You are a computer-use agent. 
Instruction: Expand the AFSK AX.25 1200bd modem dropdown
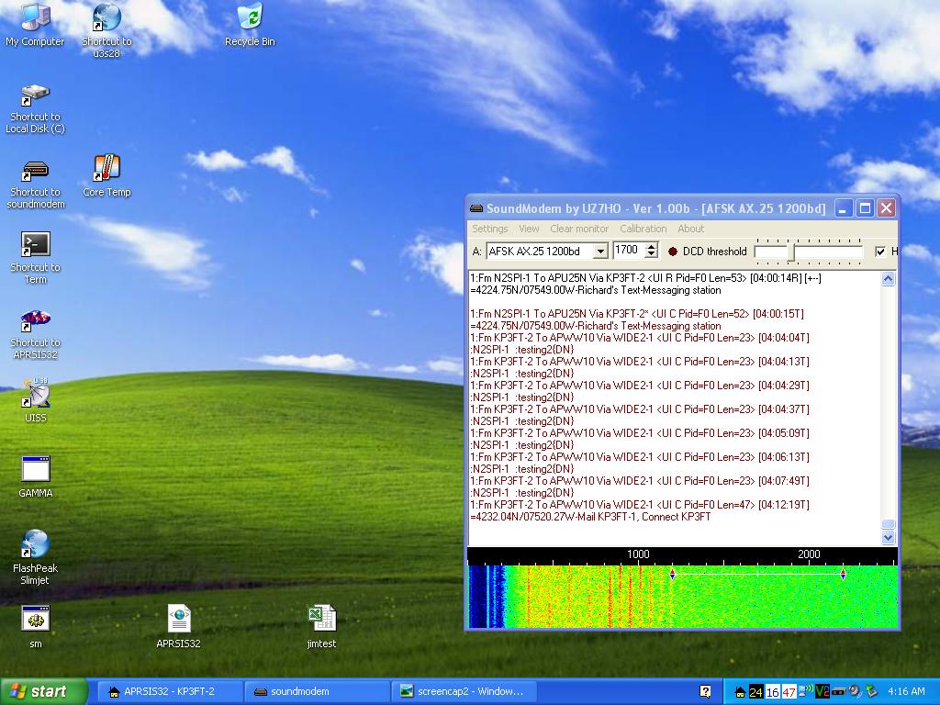(600, 252)
